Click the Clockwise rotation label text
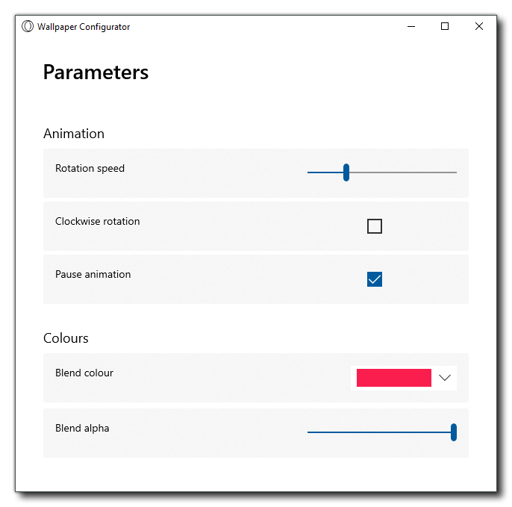 point(97,222)
